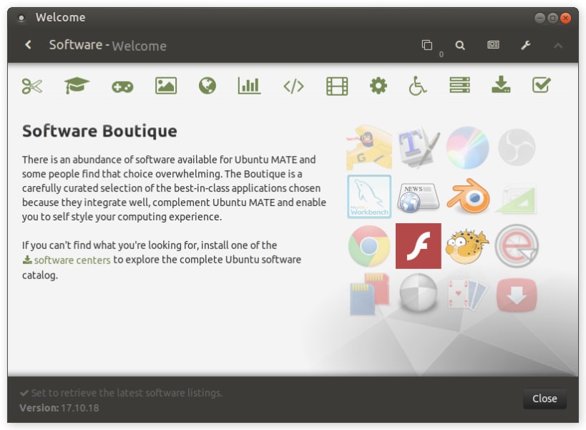The height and width of the screenshot is (430, 586).
Task: Open the More Software download category
Action: point(501,84)
